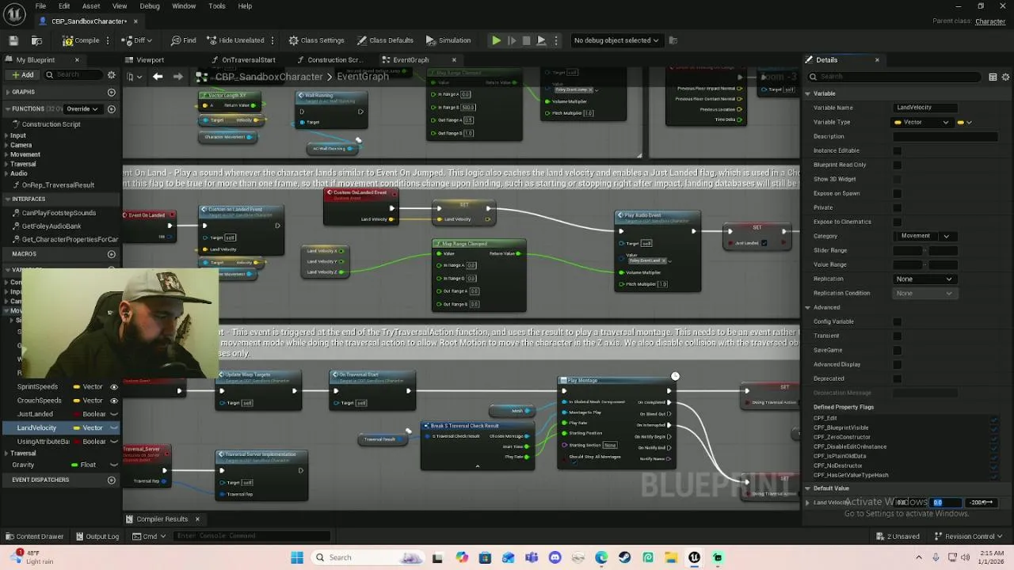Screen dimensions: 1014x570
Task: Close the EventGraph tab
Action: [x=454, y=60]
